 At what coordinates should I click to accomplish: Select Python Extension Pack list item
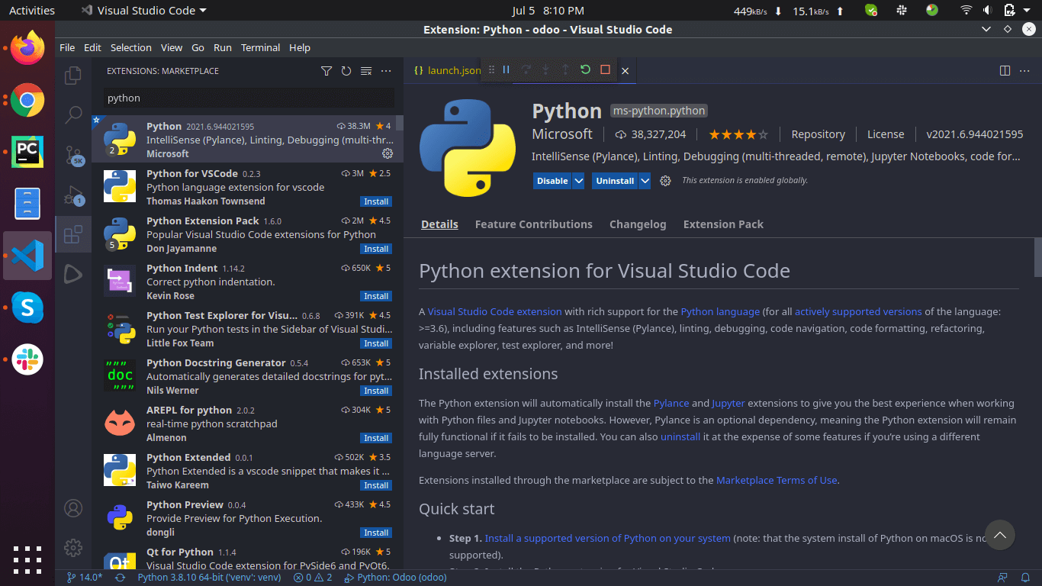247,234
